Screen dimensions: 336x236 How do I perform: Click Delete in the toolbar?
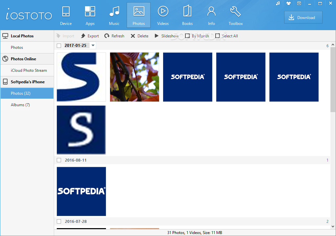139,36
